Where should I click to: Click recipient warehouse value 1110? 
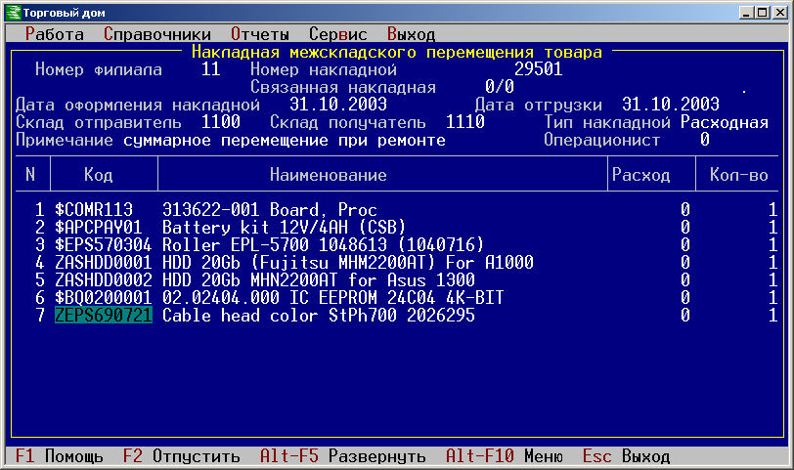coord(464,122)
